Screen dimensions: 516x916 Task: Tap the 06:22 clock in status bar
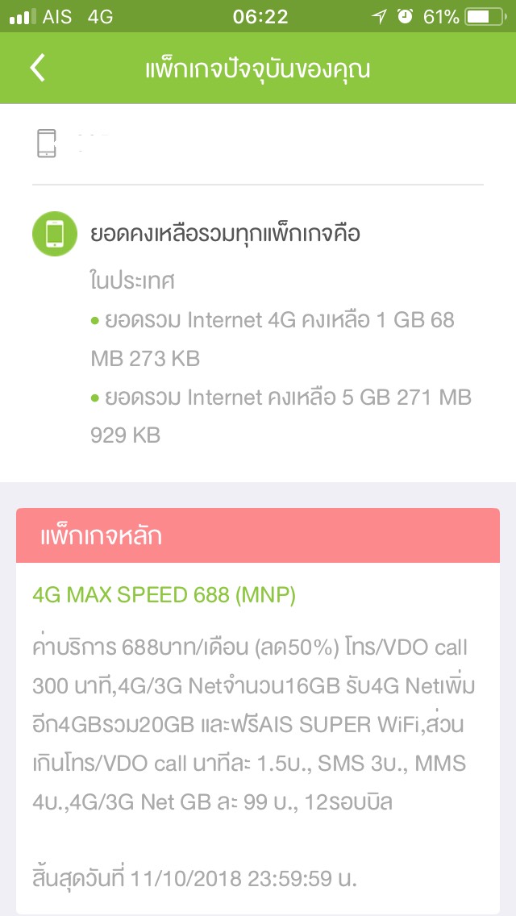[x=260, y=17]
